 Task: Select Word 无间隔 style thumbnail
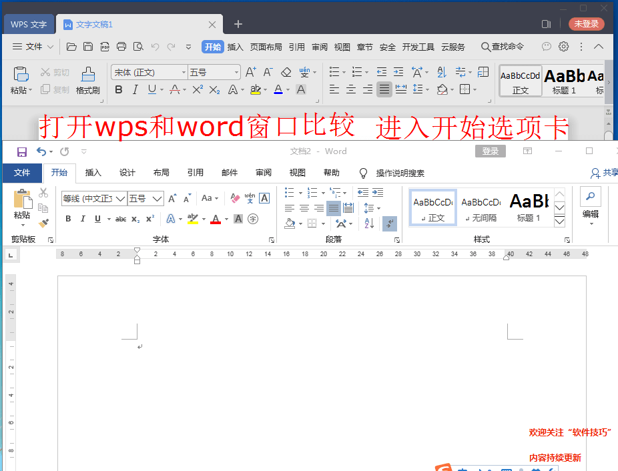click(x=481, y=207)
